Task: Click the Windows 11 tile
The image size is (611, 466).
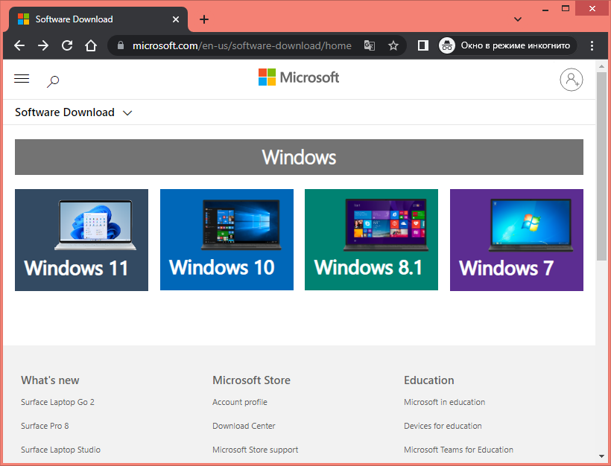Action: [81, 240]
